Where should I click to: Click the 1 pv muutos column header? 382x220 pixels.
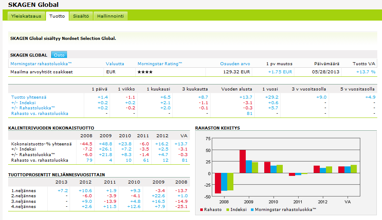coord(279,64)
